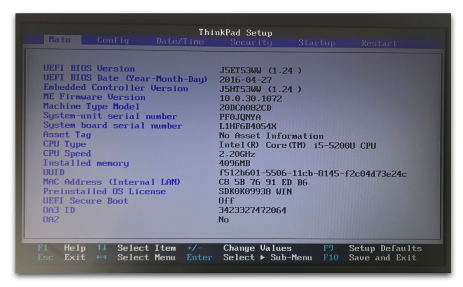The height and width of the screenshot is (287, 463).
Task: Click the F1 Help hint
Action: 62,248
